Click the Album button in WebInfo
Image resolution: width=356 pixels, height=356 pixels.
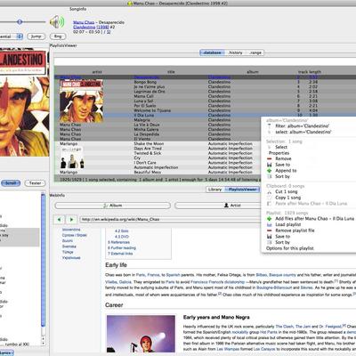(113, 206)
